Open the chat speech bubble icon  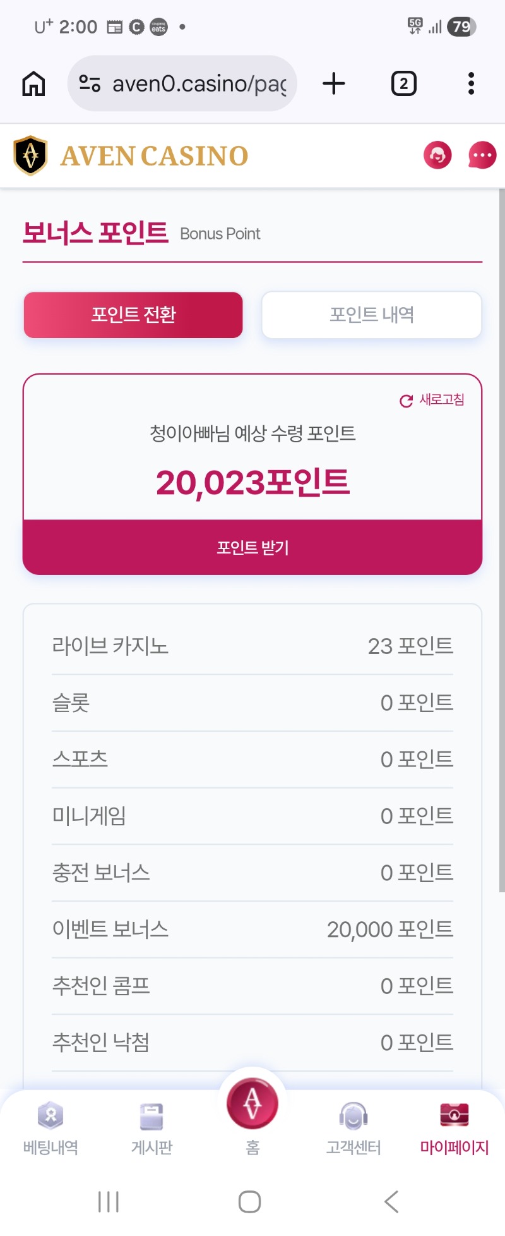tap(482, 155)
